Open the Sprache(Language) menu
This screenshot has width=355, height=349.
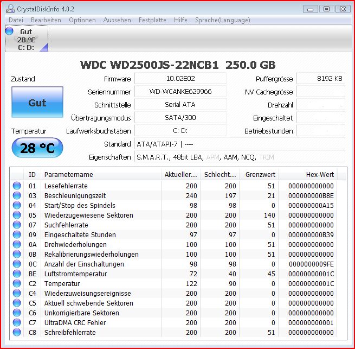point(223,20)
